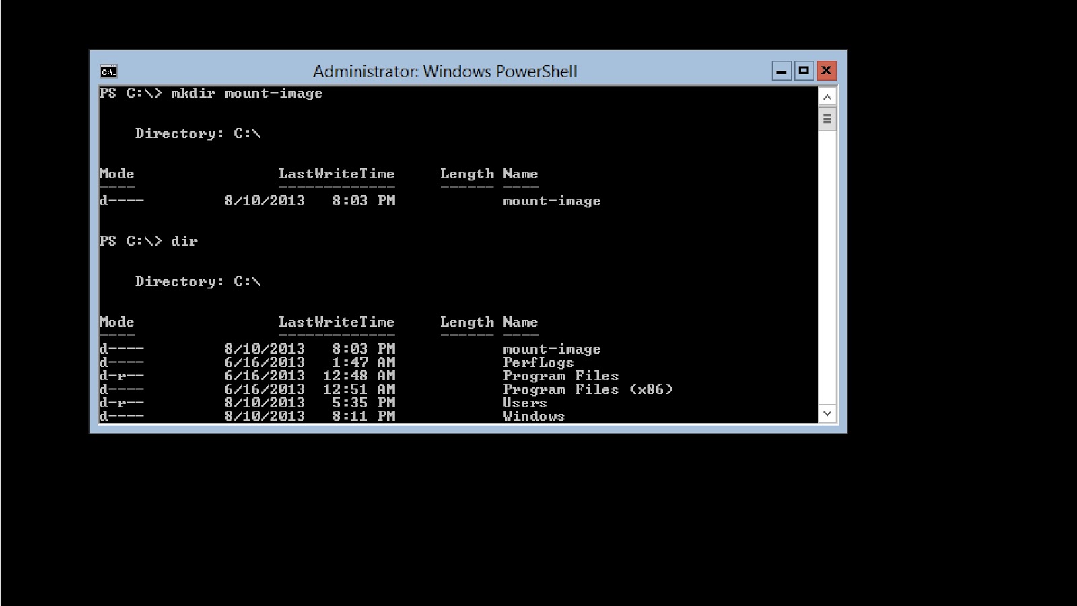Click the scrollbar up arrow

click(827, 96)
